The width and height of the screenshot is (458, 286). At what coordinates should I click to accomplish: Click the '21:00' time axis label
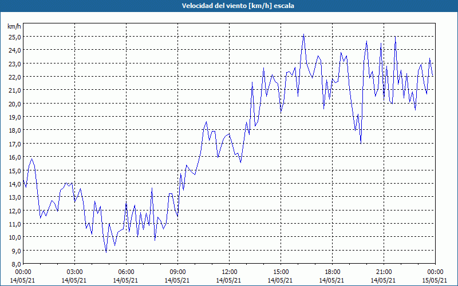(x=384, y=272)
